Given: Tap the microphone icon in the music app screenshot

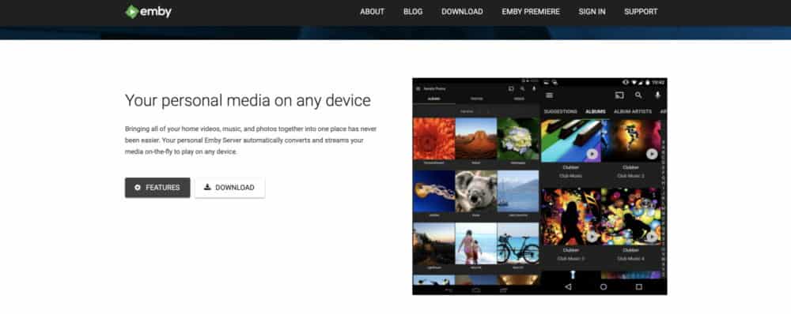Looking at the screenshot, I should tap(657, 95).
